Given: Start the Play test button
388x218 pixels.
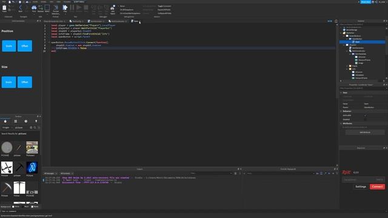Looking at the screenshot, I should pyautogui.click(x=65, y=8).
